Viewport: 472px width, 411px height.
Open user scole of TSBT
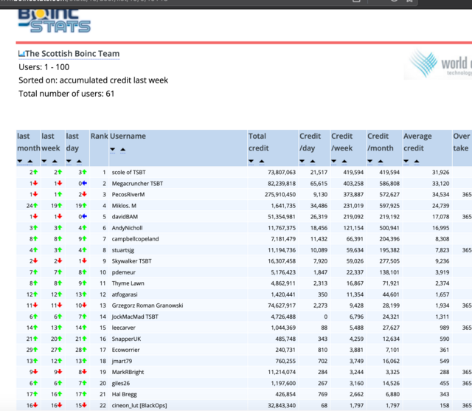[x=128, y=172]
